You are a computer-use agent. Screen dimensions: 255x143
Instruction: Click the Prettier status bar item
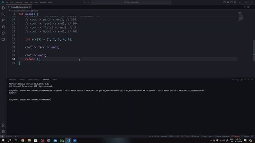[245, 136]
